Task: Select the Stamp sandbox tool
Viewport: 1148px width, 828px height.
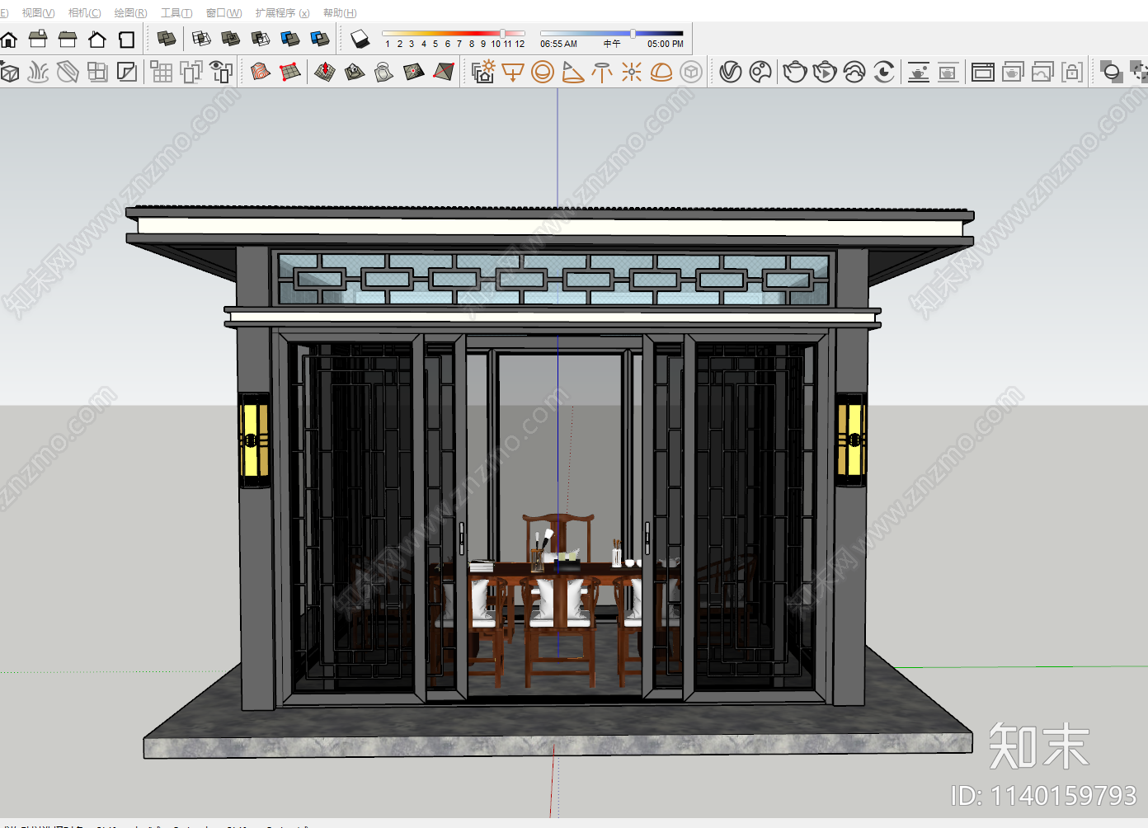Action: (355, 73)
